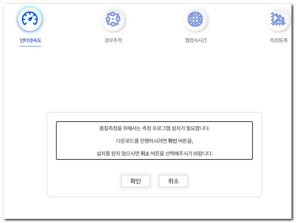Click the bold 확인 word in the message
Screen dimensions: 296x223
click(x=172, y=141)
